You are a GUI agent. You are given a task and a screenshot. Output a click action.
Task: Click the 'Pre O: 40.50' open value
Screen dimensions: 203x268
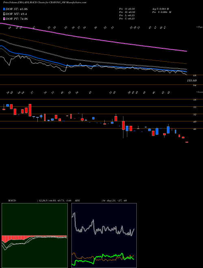pyautogui.click(x=127, y=9)
